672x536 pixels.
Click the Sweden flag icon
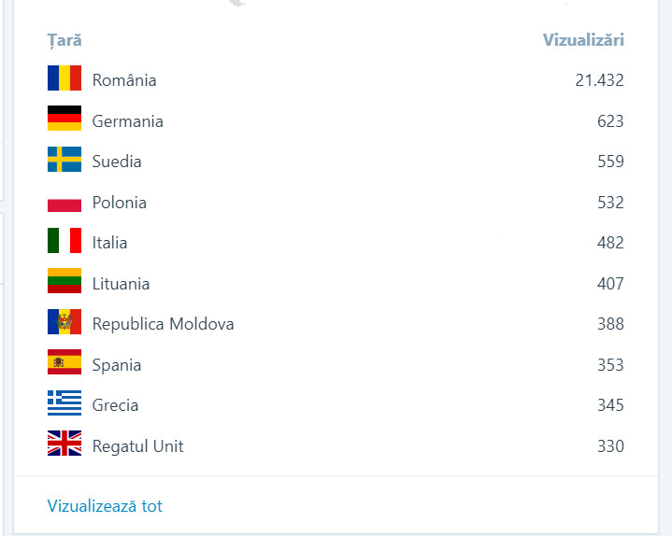[x=64, y=161]
